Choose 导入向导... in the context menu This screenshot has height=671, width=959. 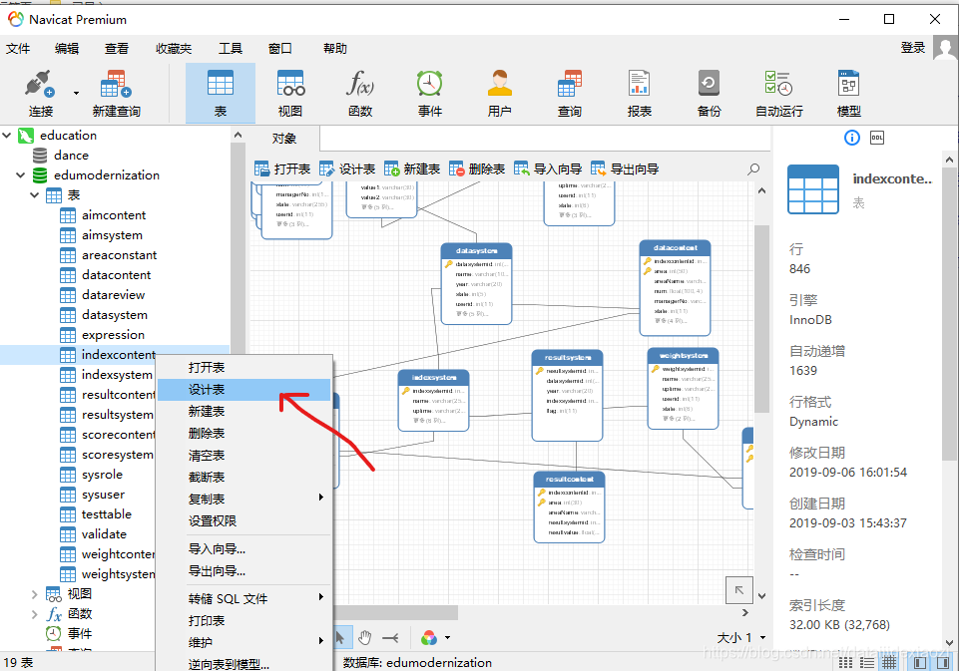tap(244, 548)
